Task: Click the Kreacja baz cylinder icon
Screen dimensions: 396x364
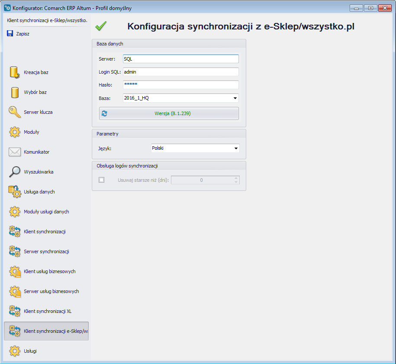Action: tap(15, 72)
